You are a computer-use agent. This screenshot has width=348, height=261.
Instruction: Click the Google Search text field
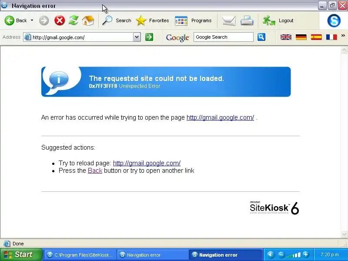[223, 37]
